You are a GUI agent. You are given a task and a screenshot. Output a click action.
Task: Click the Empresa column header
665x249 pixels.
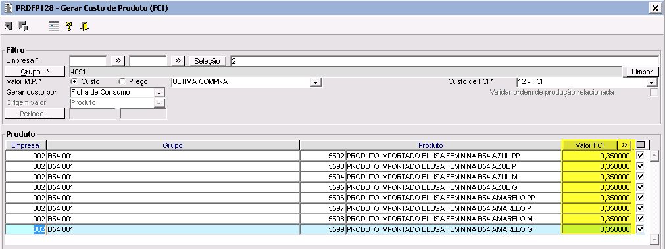point(26,145)
